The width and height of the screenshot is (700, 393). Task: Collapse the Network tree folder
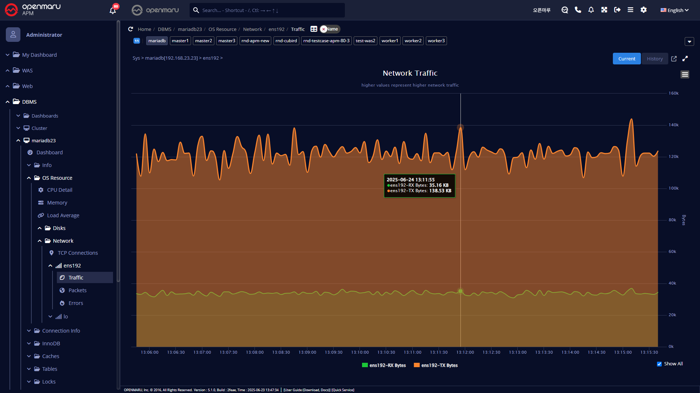coord(39,241)
